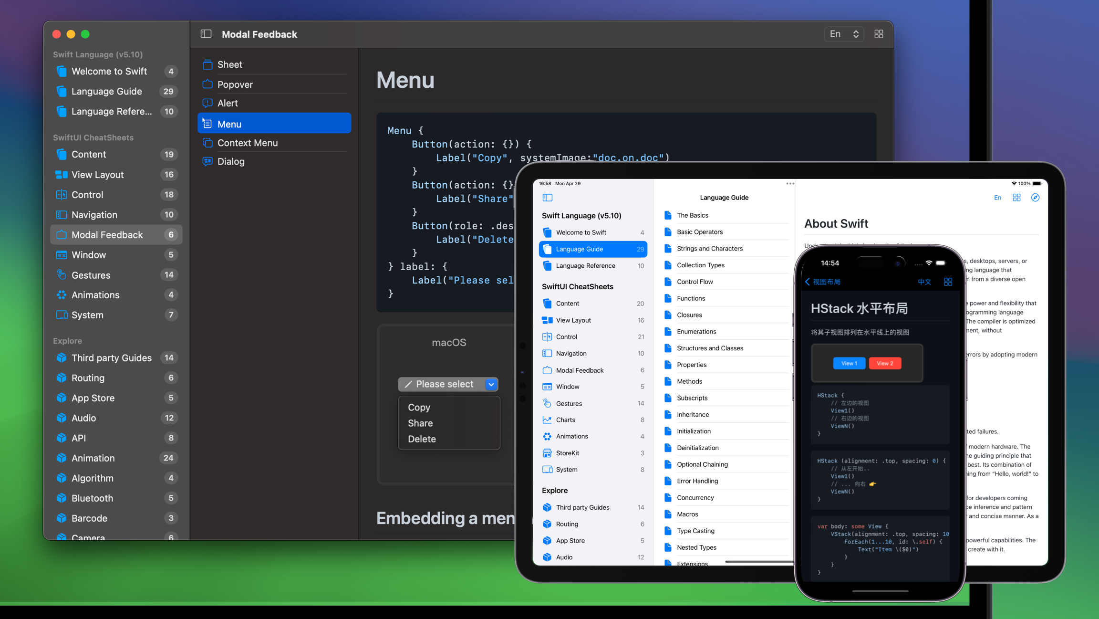
Task: Open Context Menu in Modal Feedback list
Action: pyautogui.click(x=274, y=143)
